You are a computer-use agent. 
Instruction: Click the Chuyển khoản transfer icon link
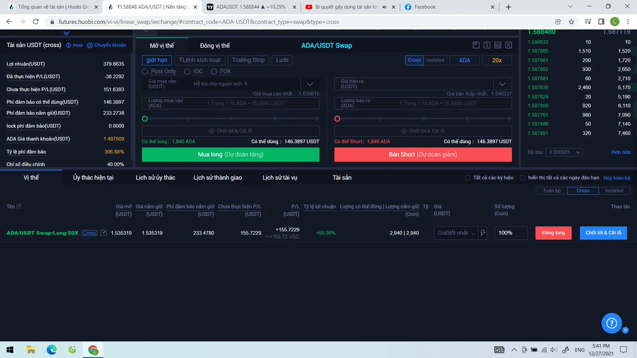107,45
